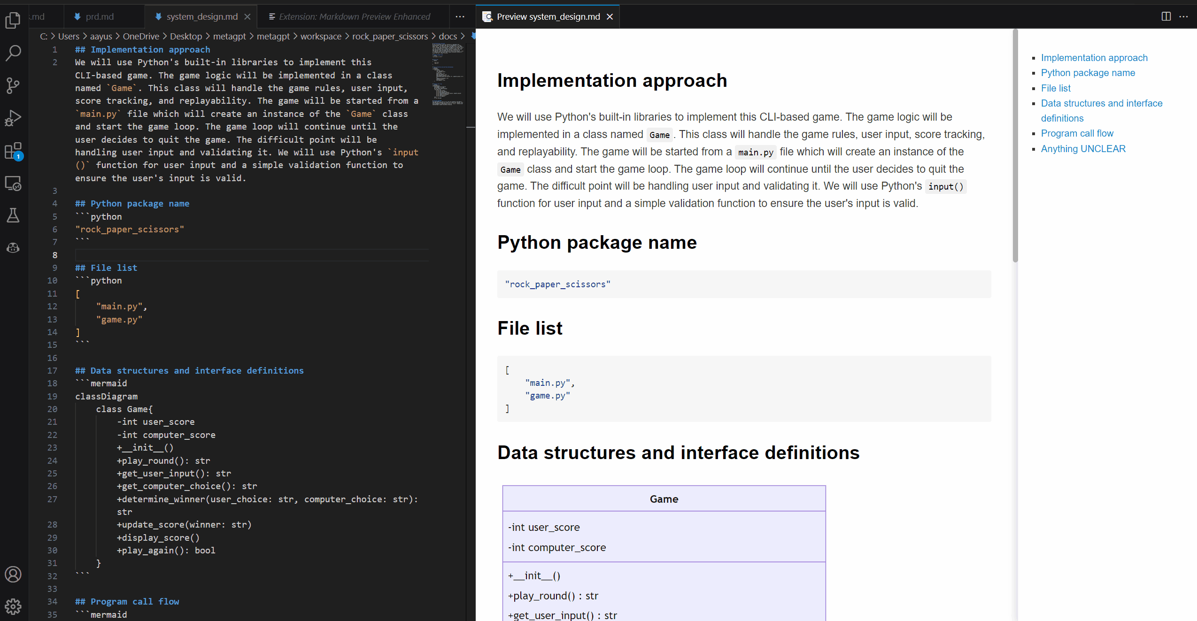
Task: Open the Testing flask view
Action: click(13, 215)
